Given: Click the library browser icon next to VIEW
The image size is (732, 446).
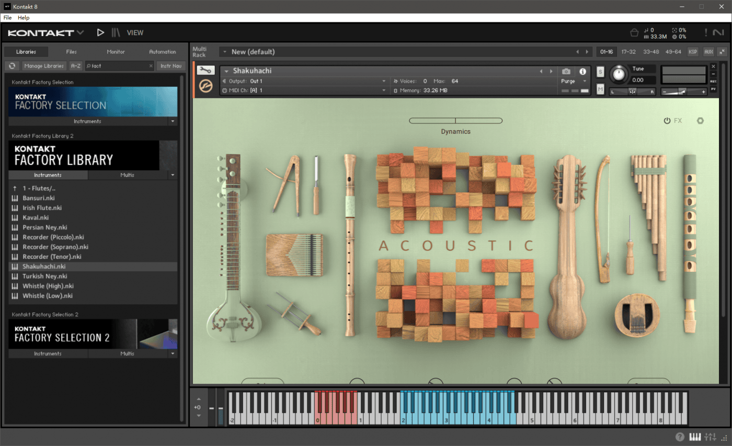Looking at the screenshot, I should point(116,32).
